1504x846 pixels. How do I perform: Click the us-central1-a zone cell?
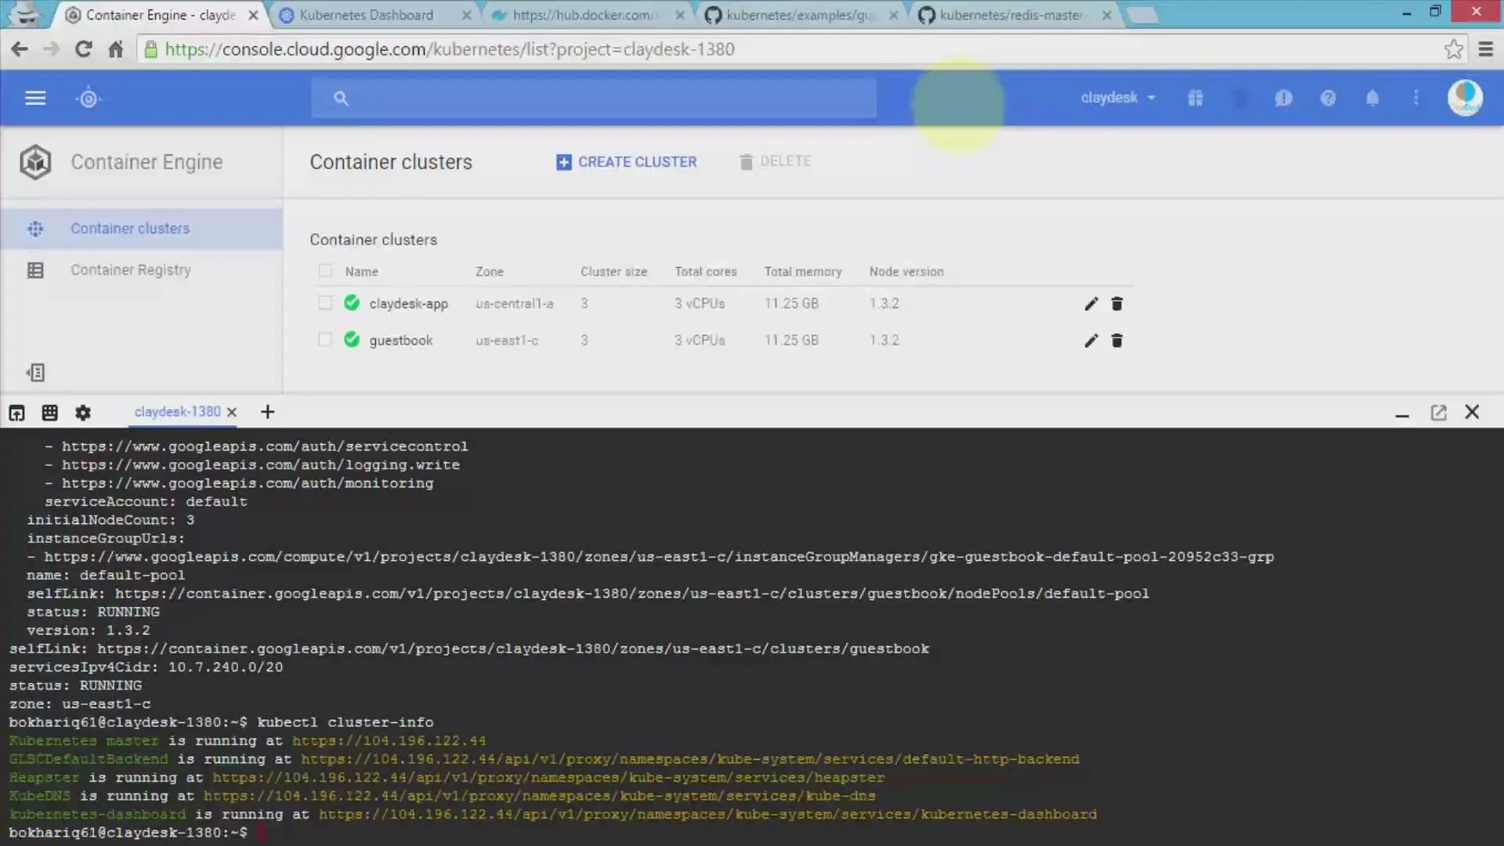tap(515, 304)
